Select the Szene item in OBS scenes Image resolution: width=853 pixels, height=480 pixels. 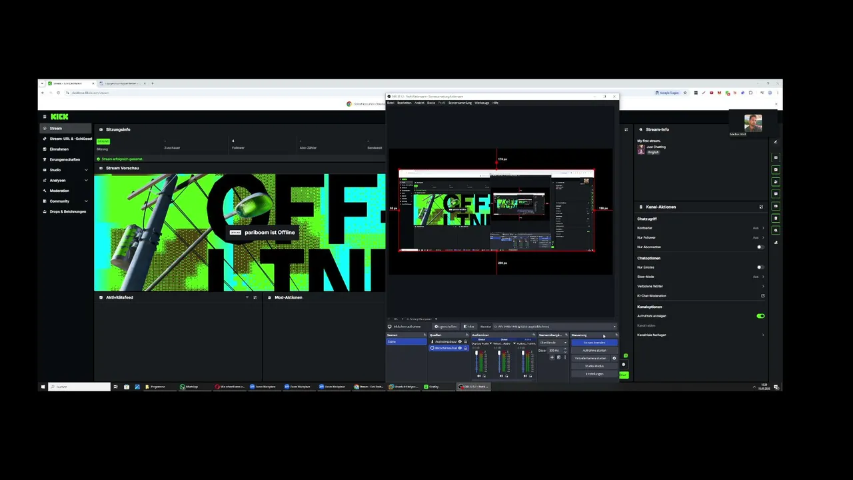(407, 342)
